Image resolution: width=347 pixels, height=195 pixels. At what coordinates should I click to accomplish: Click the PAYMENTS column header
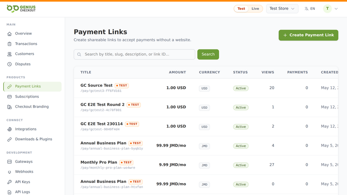(x=297, y=72)
